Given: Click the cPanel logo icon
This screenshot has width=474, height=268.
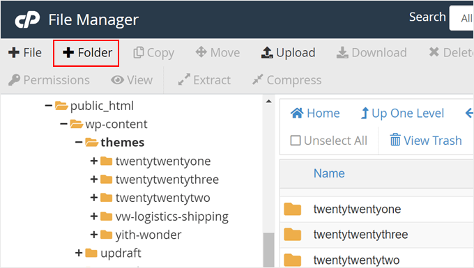Looking at the screenshot, I should (x=27, y=19).
